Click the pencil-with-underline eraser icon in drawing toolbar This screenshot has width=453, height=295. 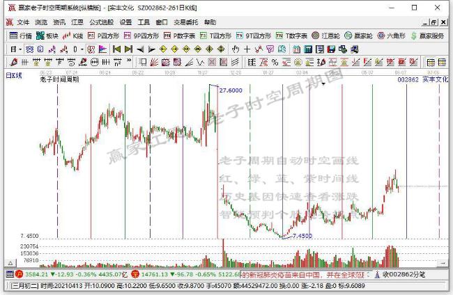pos(83,62)
